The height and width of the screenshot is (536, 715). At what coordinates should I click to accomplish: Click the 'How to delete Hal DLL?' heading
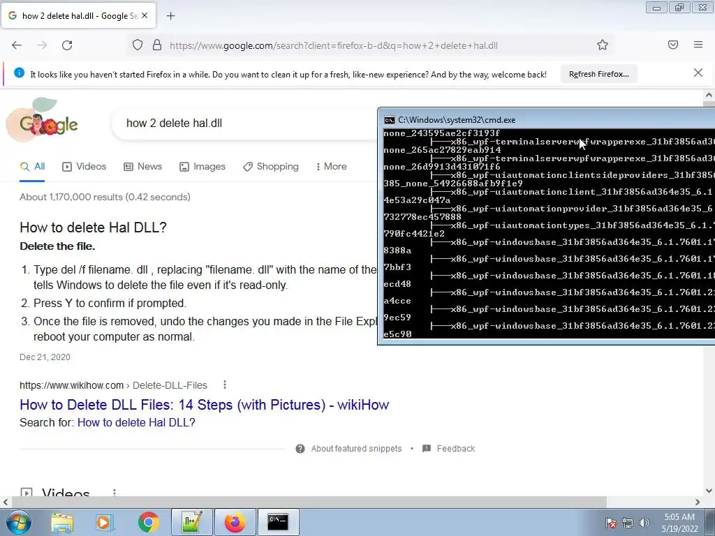tap(93, 227)
